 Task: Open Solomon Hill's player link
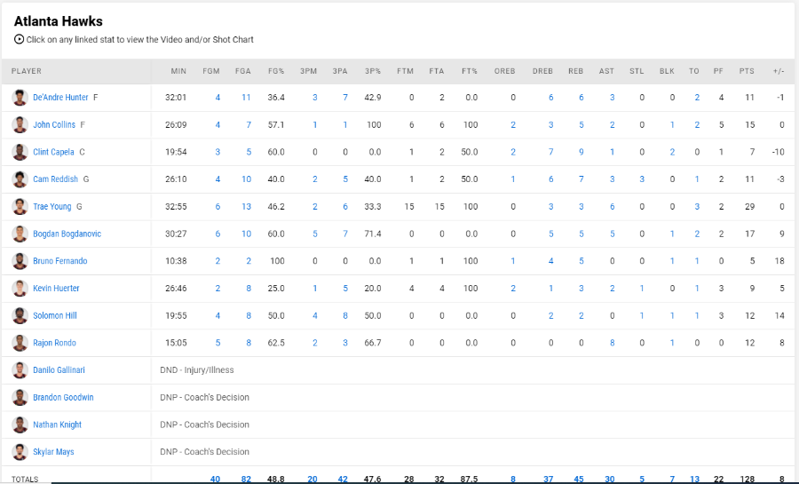point(55,315)
